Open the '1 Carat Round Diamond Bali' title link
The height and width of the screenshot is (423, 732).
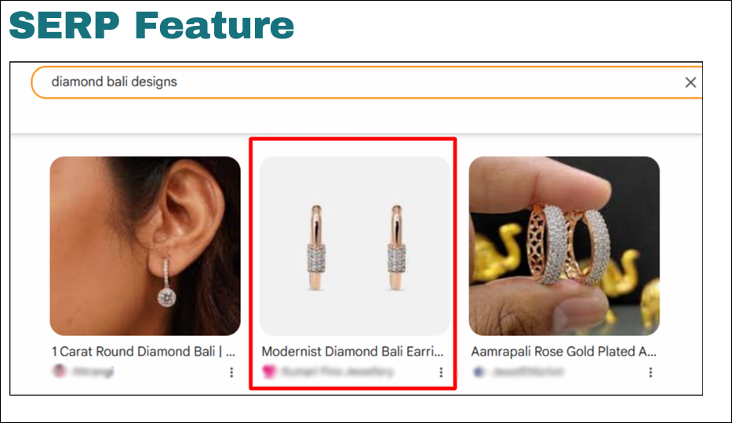pyautogui.click(x=144, y=351)
